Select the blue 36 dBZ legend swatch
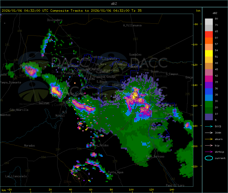Screen dimensions: 228x193 coord(209,91)
